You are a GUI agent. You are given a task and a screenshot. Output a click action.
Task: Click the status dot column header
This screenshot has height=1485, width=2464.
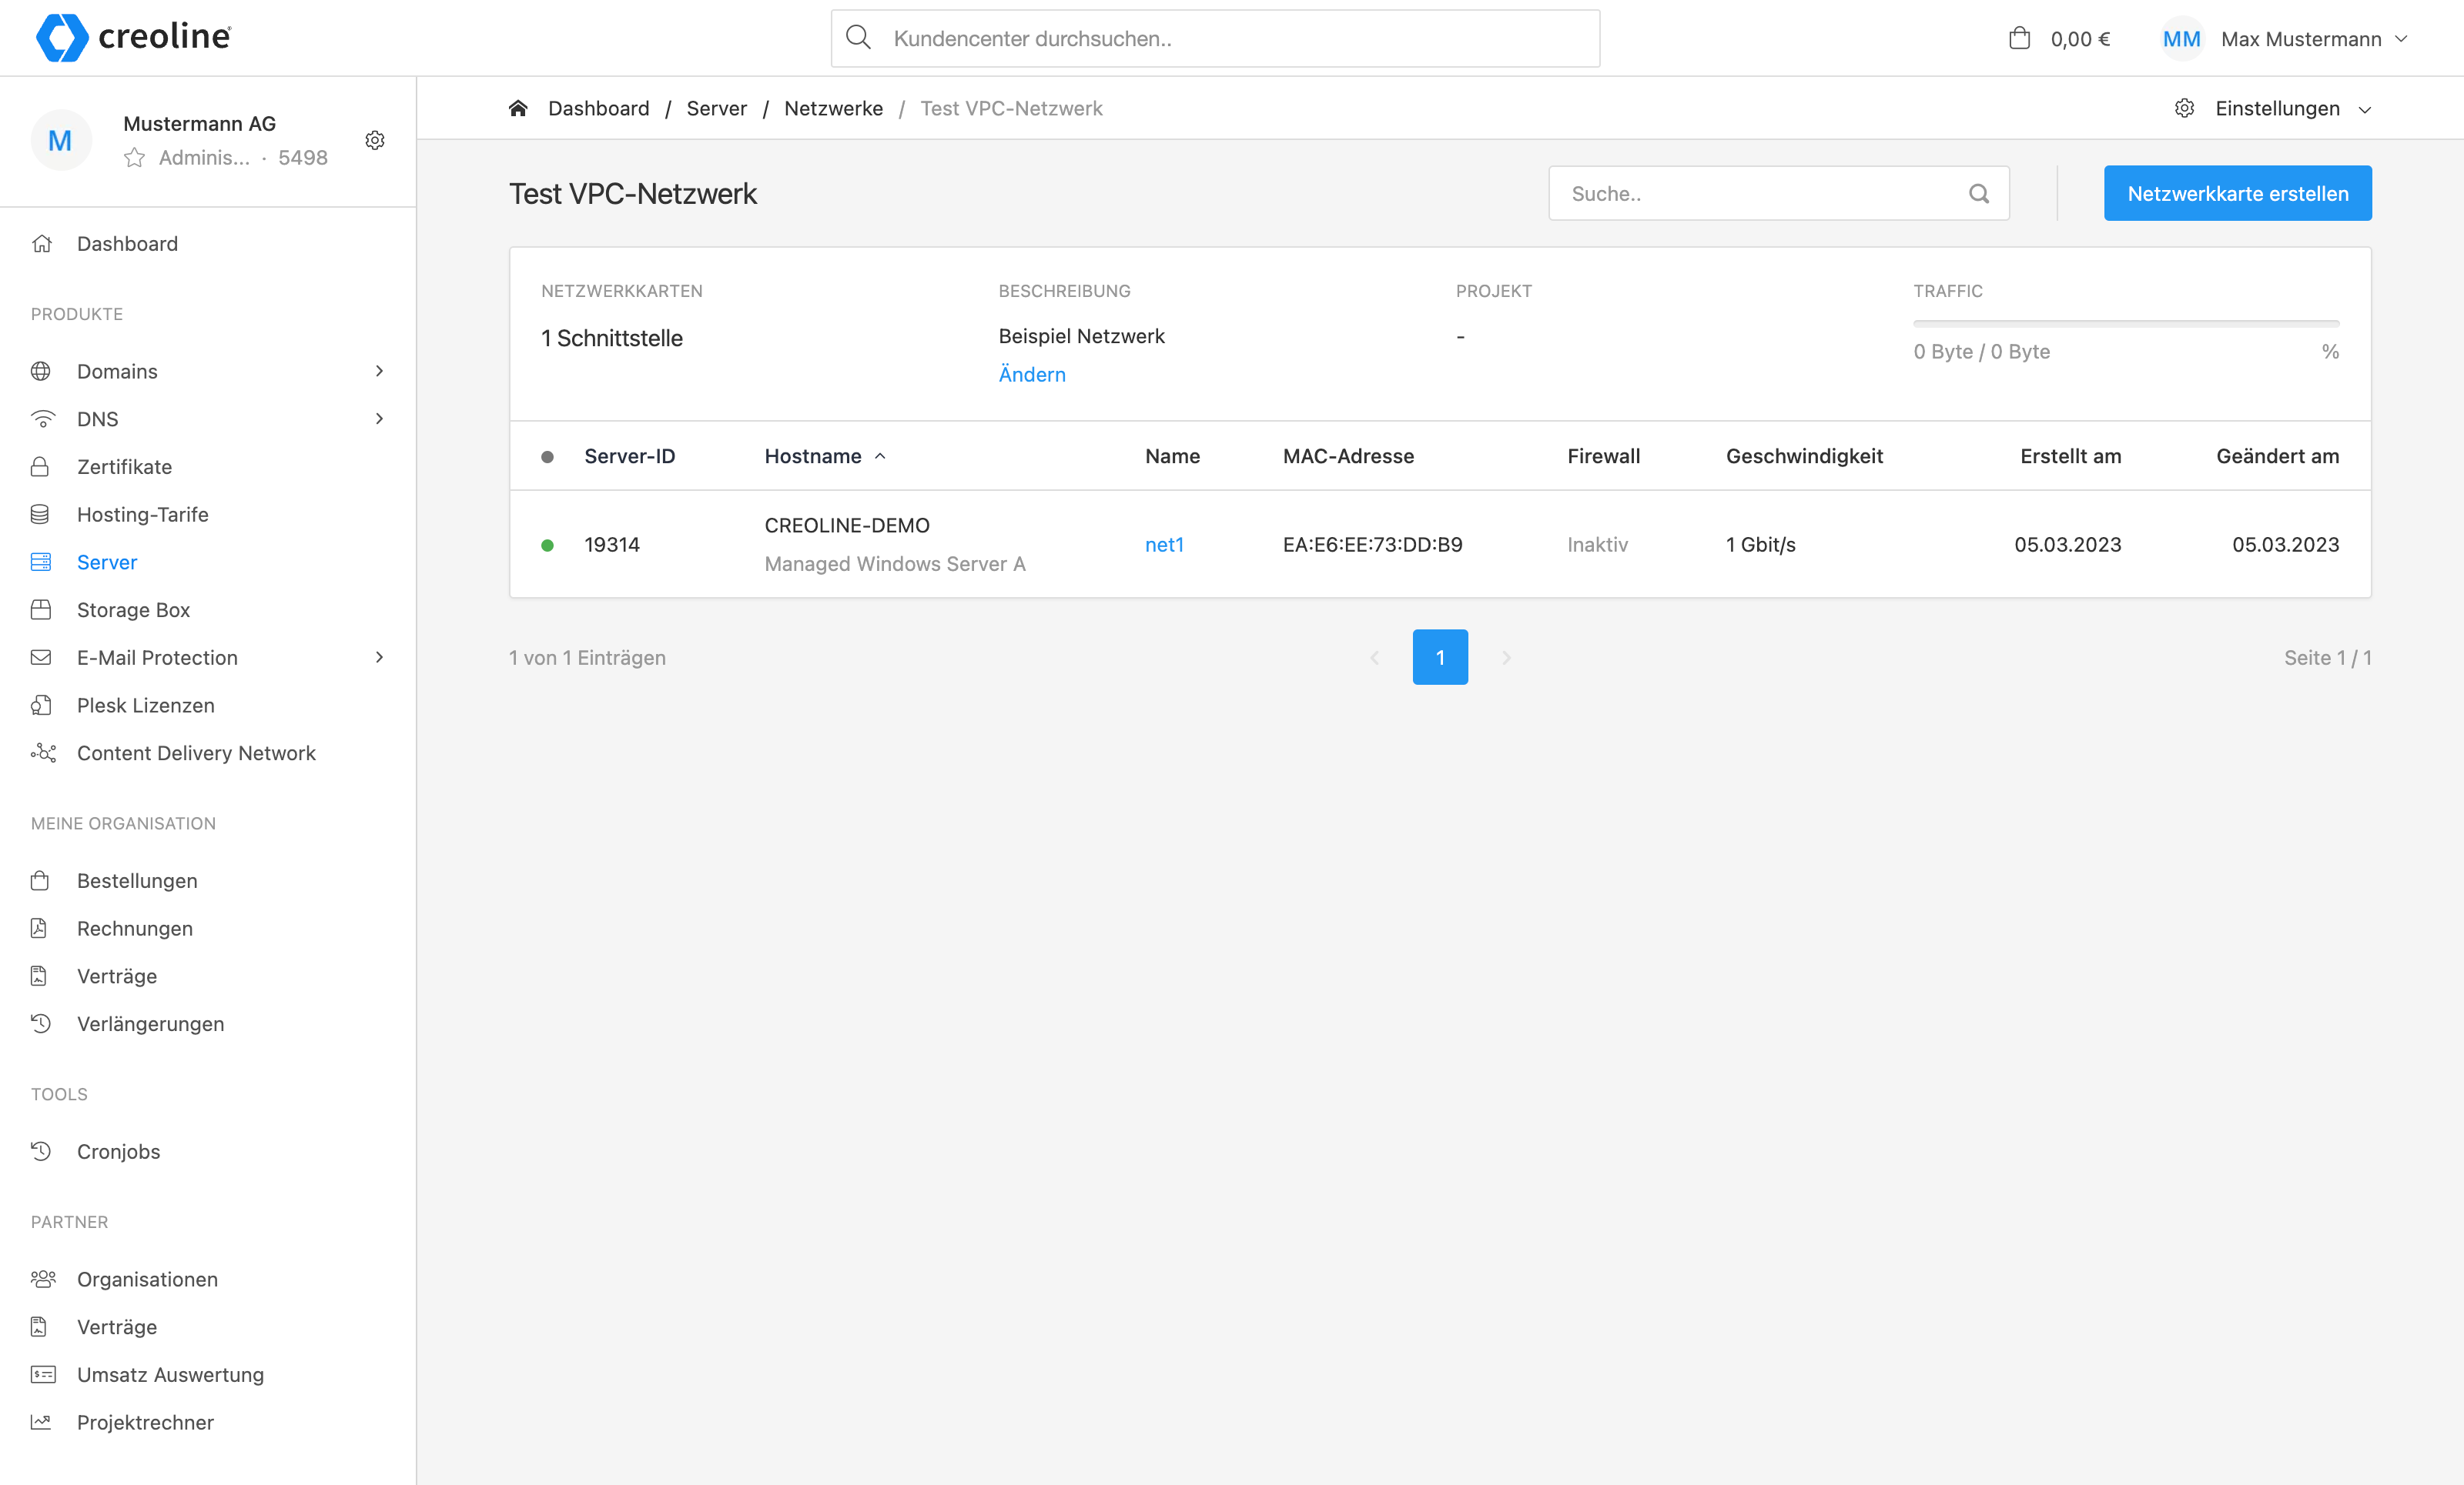pyautogui.click(x=547, y=457)
